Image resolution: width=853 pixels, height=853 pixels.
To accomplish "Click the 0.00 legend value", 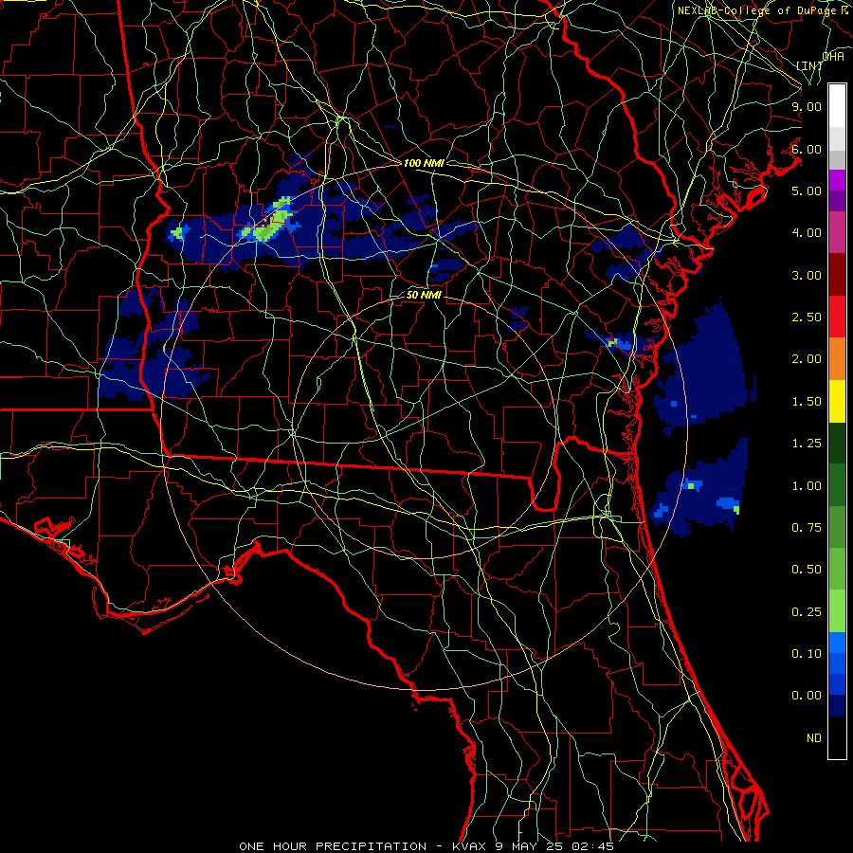I will pyautogui.click(x=807, y=696).
